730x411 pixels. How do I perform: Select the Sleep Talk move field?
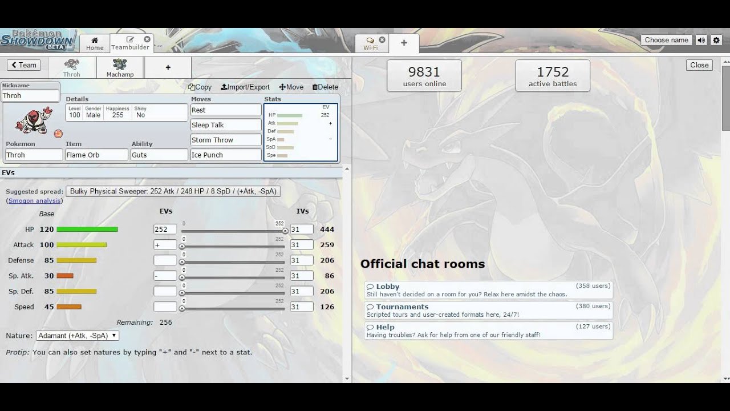(x=226, y=125)
